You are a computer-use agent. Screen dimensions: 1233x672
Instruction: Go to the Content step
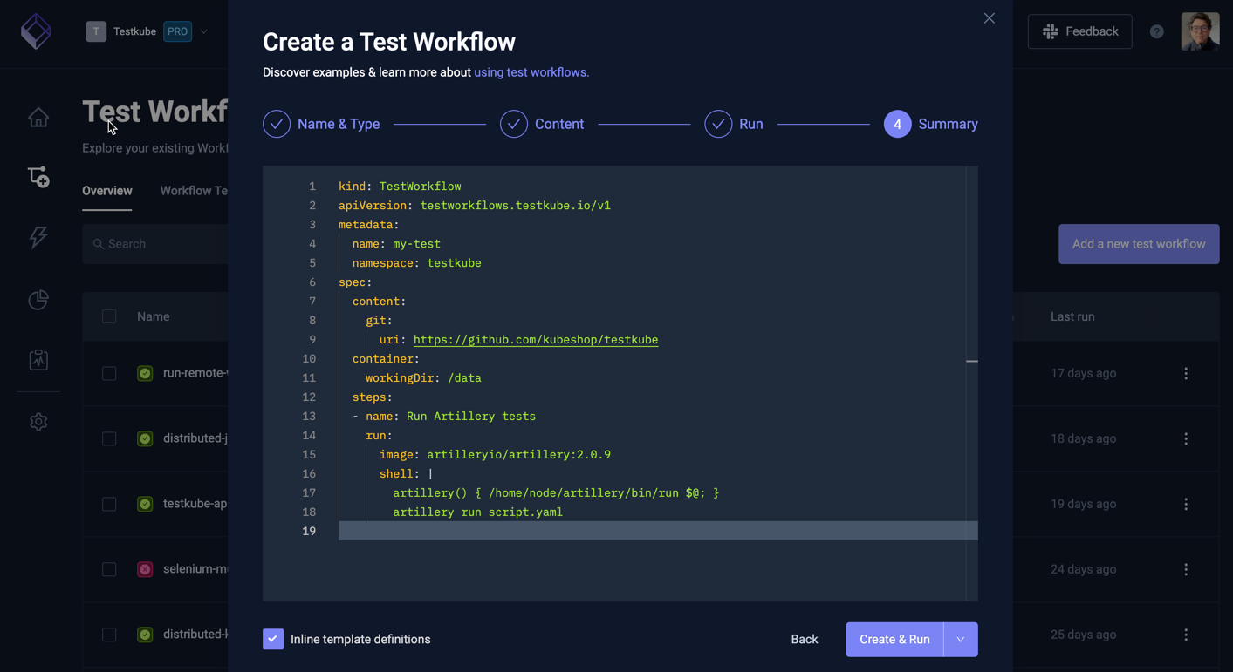pos(542,124)
